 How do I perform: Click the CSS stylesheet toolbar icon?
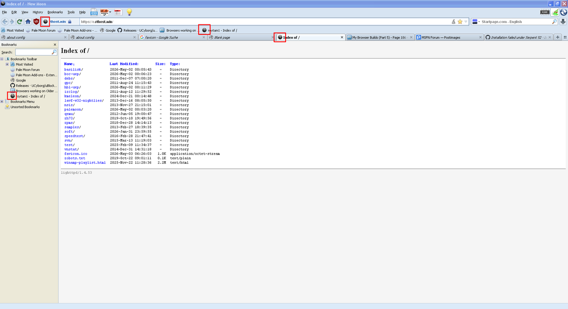coord(94,12)
